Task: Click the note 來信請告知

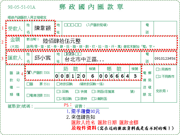Action: click(83, 117)
